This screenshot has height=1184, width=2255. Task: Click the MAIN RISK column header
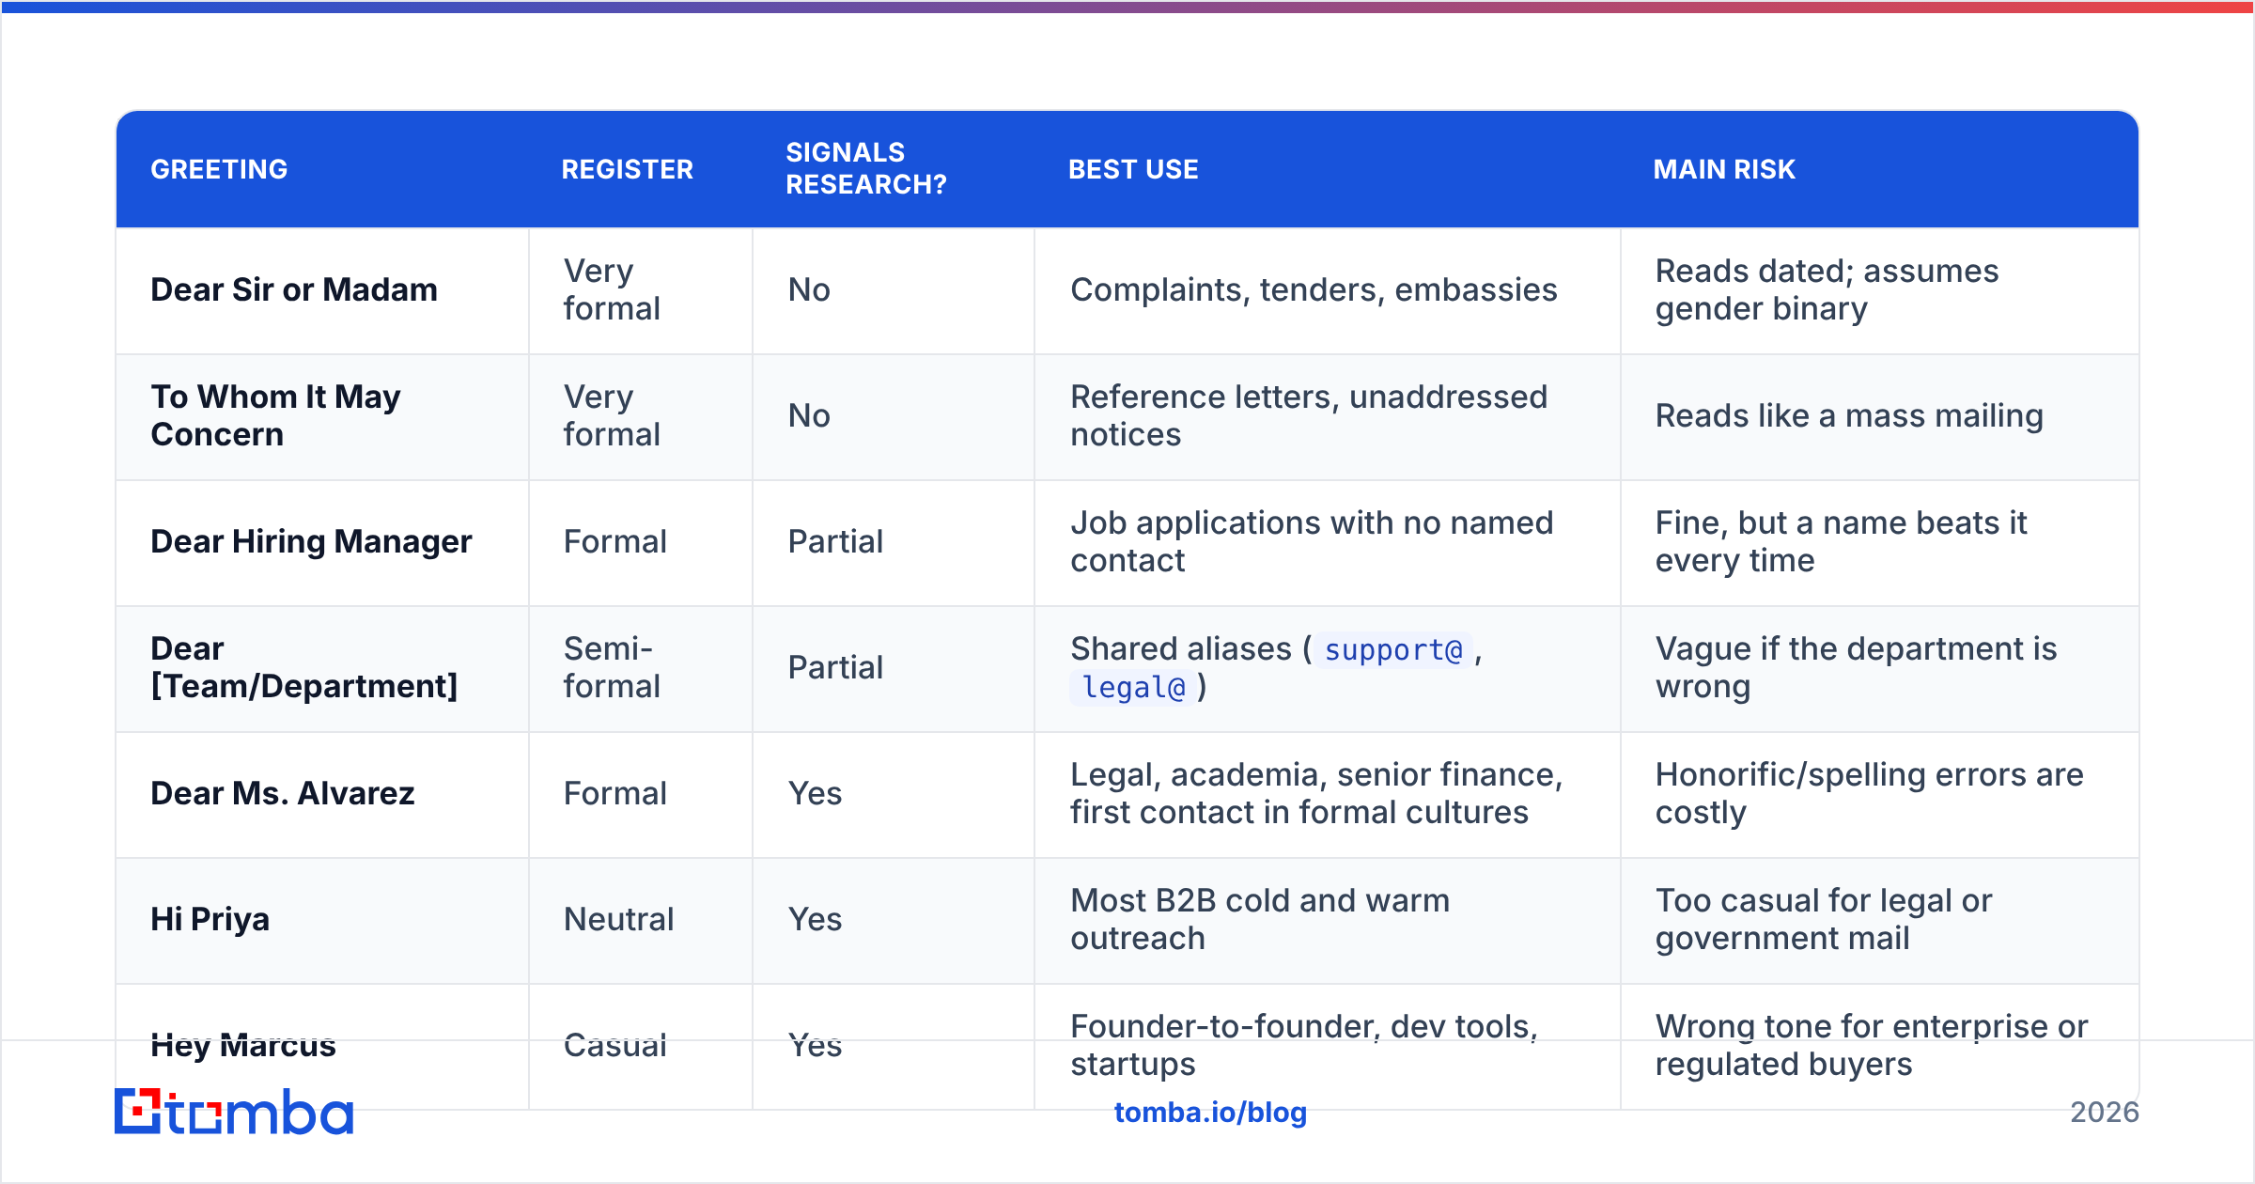(1724, 169)
